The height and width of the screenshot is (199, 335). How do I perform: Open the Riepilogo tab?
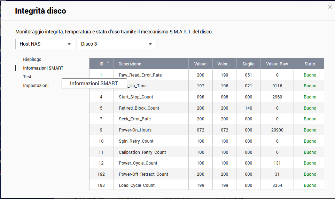(x=32, y=59)
